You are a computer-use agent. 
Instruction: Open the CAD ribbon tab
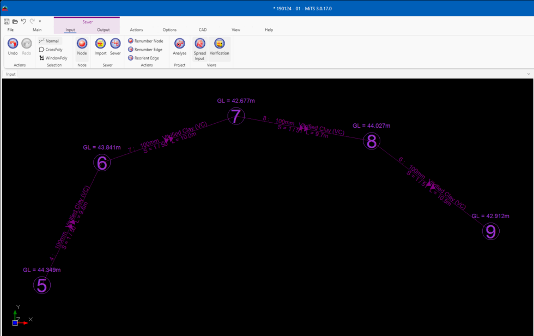pyautogui.click(x=203, y=30)
